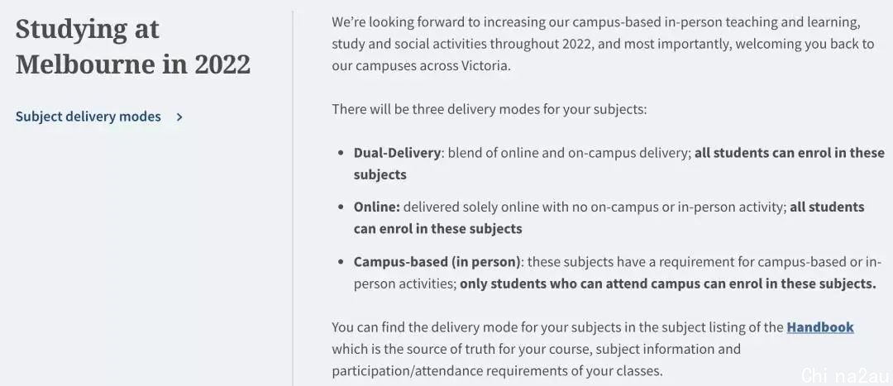Click the chevron arrow beside Subject delivery modes

point(179,117)
